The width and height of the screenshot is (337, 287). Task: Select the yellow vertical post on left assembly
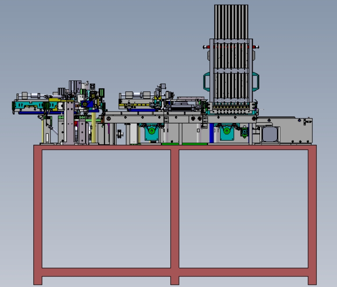pos(93,127)
